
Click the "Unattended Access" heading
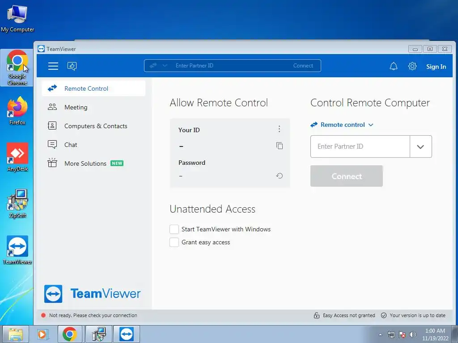[x=212, y=209]
